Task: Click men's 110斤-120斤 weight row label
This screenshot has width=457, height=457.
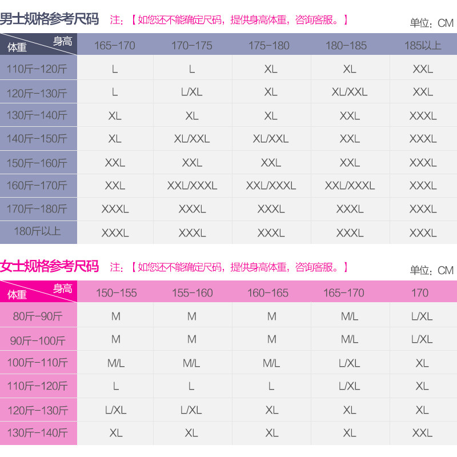Action: pos(37,69)
